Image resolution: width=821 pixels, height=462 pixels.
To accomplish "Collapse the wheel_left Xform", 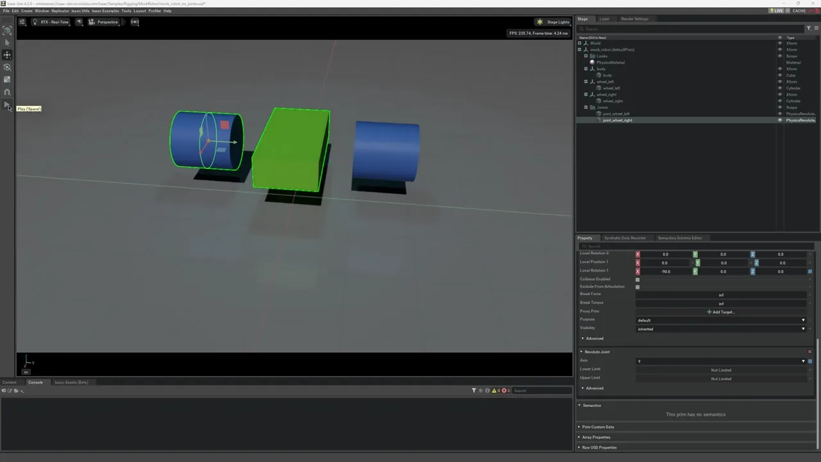I will point(586,81).
